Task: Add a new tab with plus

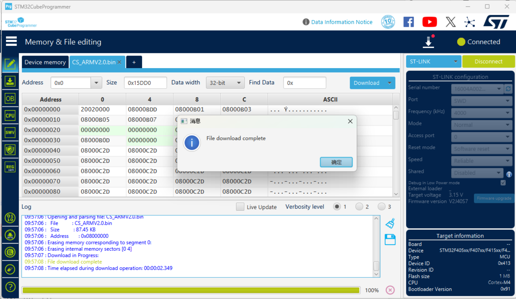Action: (x=134, y=62)
